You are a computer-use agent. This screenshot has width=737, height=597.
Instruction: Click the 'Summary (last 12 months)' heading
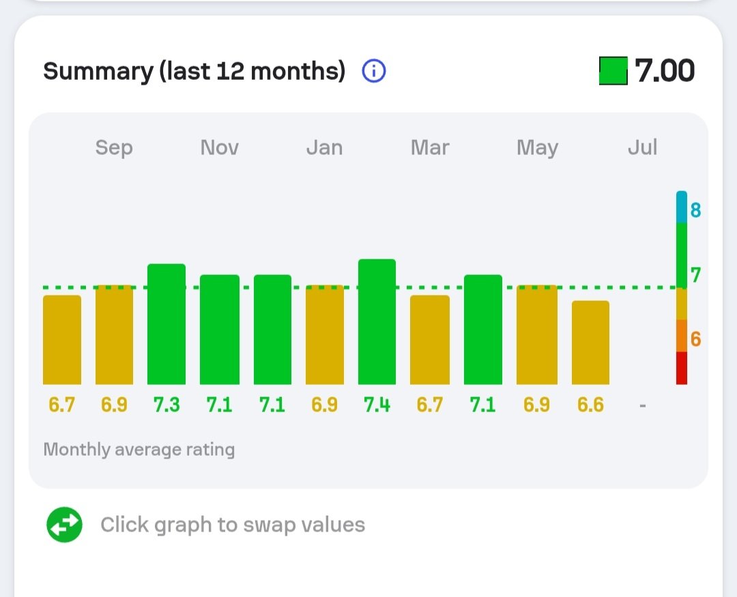click(x=194, y=72)
